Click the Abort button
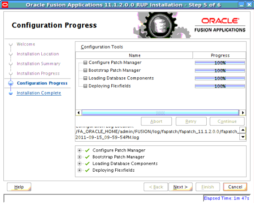This screenshot has height=203, width=254. 156,121
